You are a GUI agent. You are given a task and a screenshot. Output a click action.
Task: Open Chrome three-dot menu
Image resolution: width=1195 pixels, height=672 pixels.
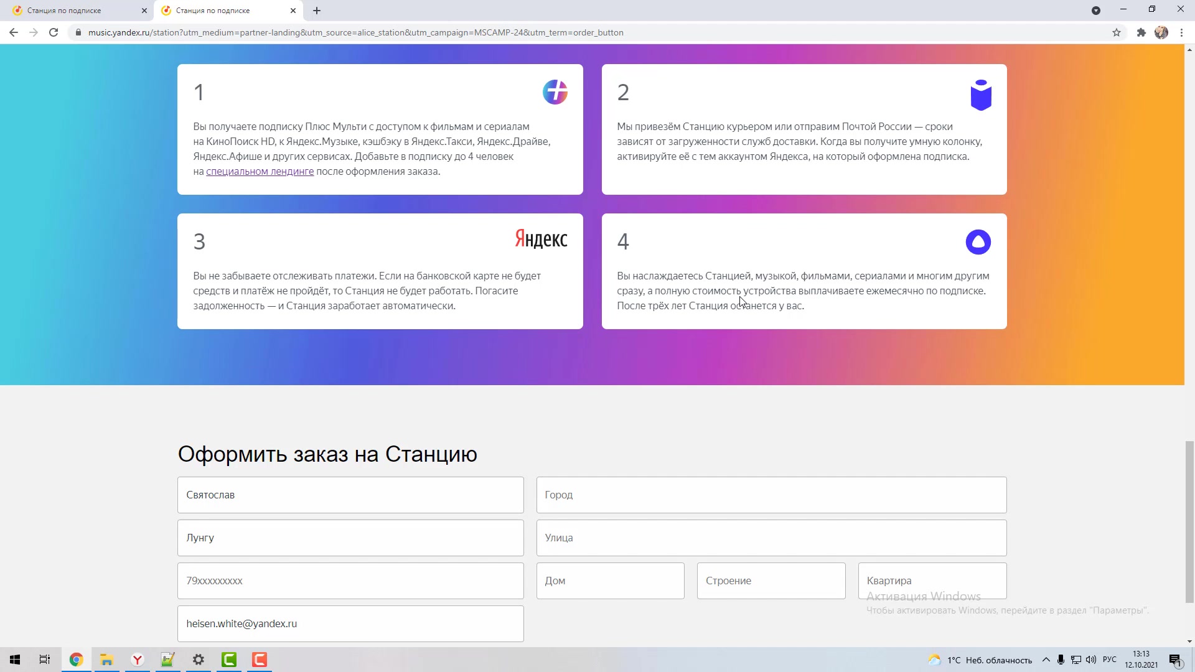pos(1181,32)
